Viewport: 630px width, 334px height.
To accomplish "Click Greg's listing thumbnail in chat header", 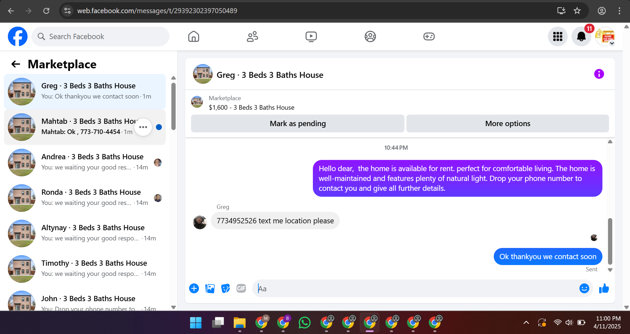I will 203,74.
